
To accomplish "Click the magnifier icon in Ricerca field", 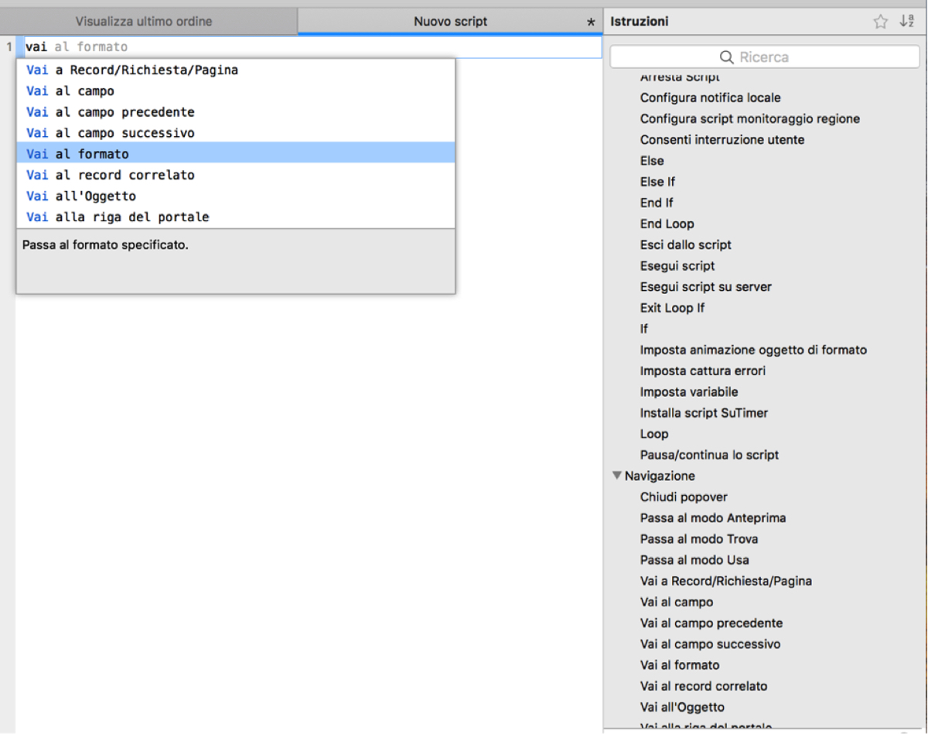I will [726, 57].
